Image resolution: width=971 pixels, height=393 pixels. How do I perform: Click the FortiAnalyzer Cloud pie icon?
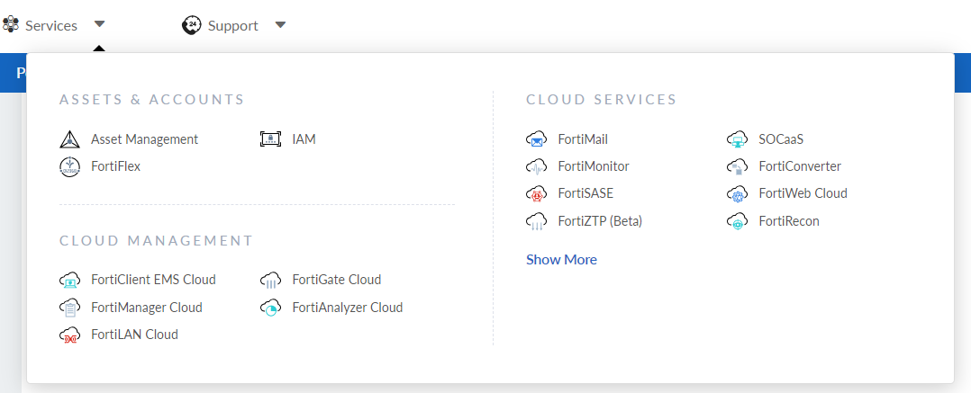271,308
